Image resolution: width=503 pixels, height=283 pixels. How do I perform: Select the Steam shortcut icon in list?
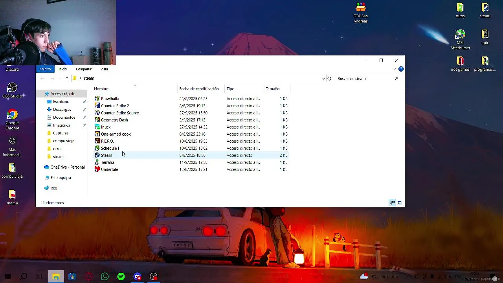tap(97, 155)
